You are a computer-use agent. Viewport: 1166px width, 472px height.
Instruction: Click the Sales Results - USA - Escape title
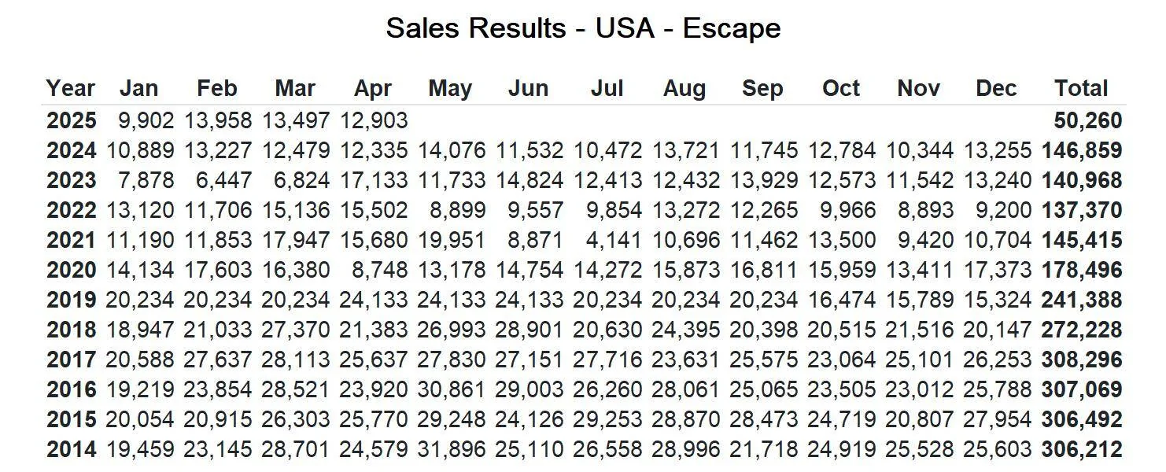pos(583,28)
